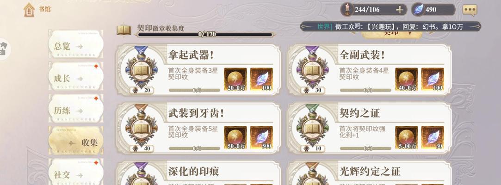Viewport: 501px width, 185px height.
Task: Click the gold coin reward 40.0万
Action: (407, 79)
